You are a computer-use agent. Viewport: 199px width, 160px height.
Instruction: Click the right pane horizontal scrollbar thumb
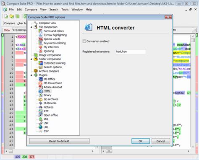pyautogui.click(x=109, y=151)
